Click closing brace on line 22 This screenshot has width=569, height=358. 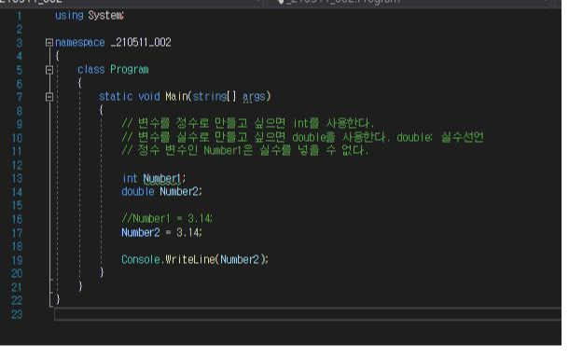click(58, 299)
